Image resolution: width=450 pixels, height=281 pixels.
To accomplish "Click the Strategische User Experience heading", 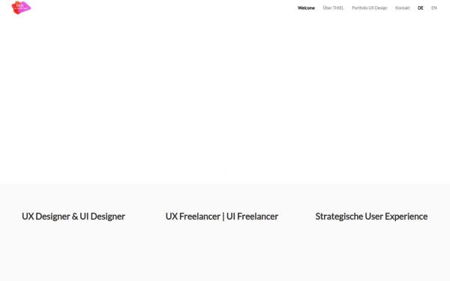I will (371, 217).
